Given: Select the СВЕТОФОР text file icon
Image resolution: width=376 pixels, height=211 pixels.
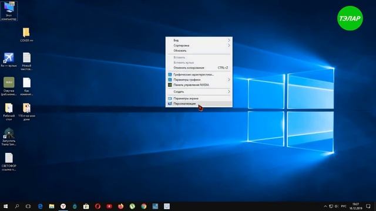Looking at the screenshot, I should pyautogui.click(x=9, y=162).
